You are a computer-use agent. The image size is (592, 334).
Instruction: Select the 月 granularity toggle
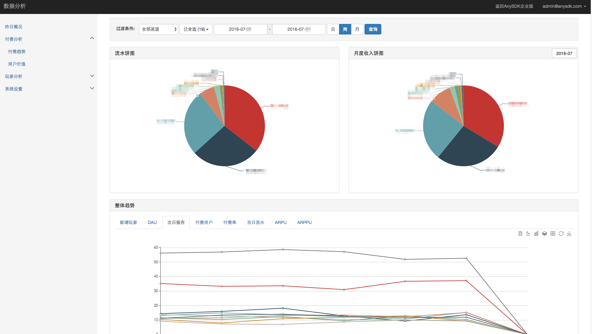pos(357,29)
